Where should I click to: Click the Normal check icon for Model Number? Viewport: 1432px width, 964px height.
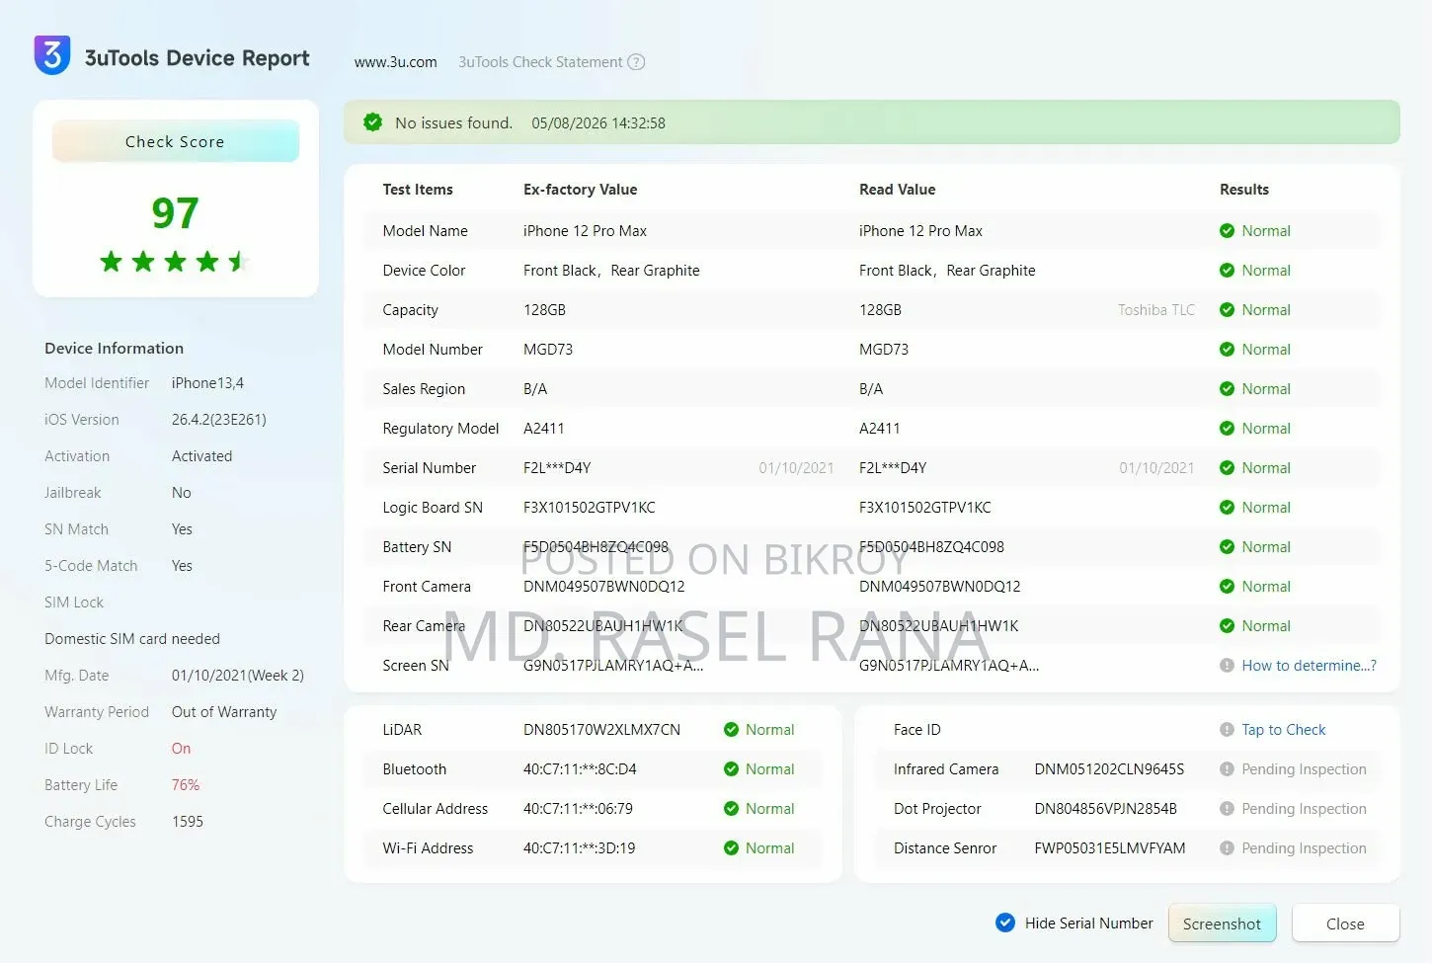click(1227, 350)
